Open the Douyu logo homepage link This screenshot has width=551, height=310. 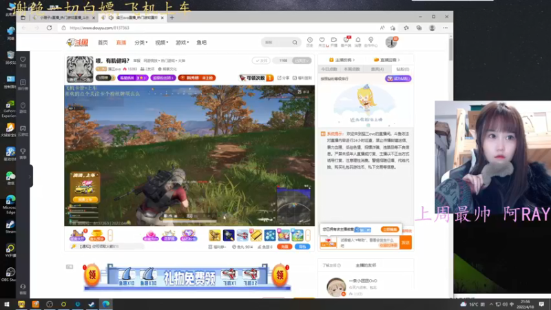[77, 43]
